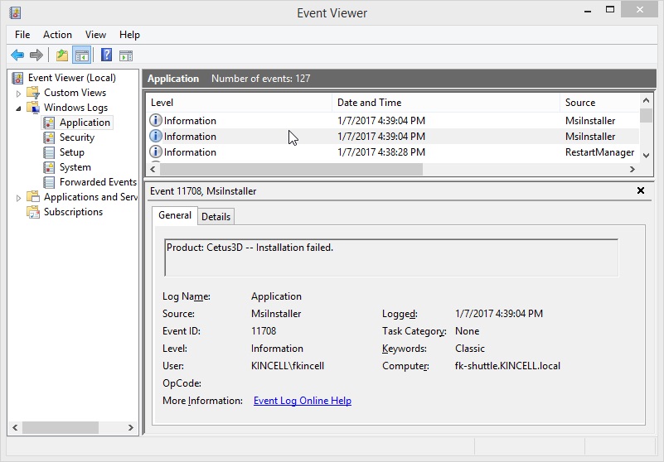Select Custom Views in the tree
Viewport: 664px width, 462px height.
click(x=75, y=93)
